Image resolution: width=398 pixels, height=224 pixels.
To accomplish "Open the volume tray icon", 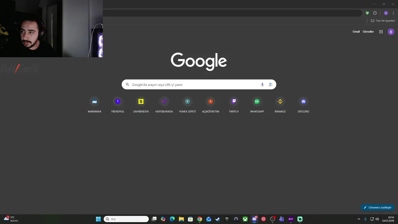I will [x=377, y=219].
